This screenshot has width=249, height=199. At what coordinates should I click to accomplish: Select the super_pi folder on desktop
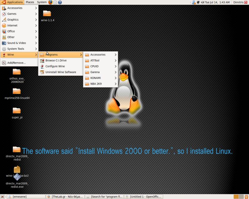tap(17, 111)
